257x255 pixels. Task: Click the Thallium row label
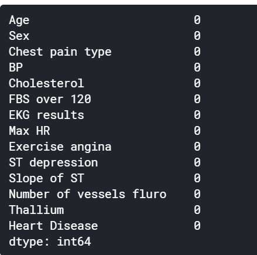[36, 210]
